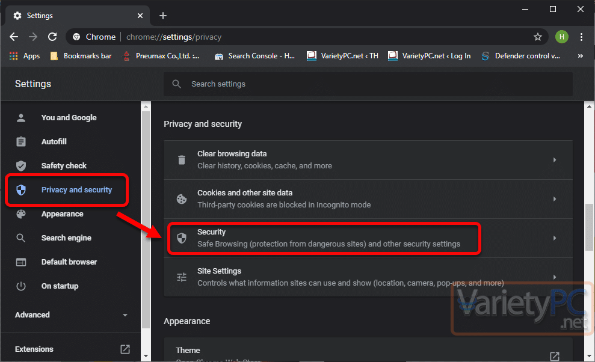Select Safety check in the sidebar
The width and height of the screenshot is (595, 362).
(x=64, y=166)
